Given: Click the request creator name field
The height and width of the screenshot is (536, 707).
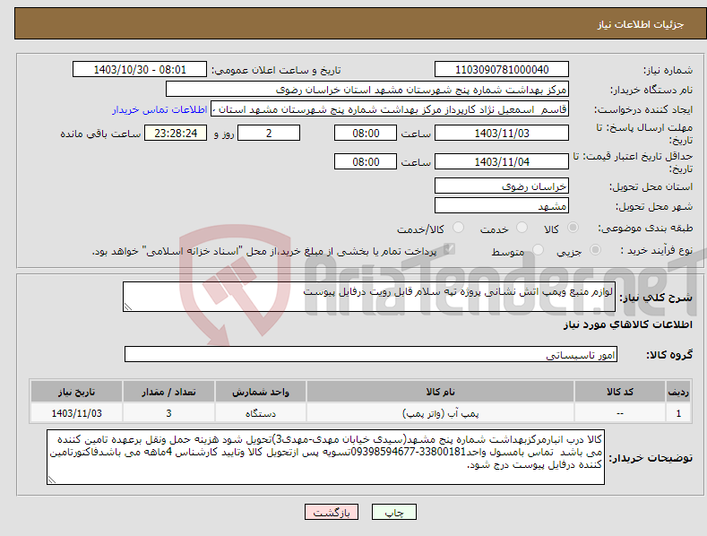Looking at the screenshot, I should [x=390, y=109].
